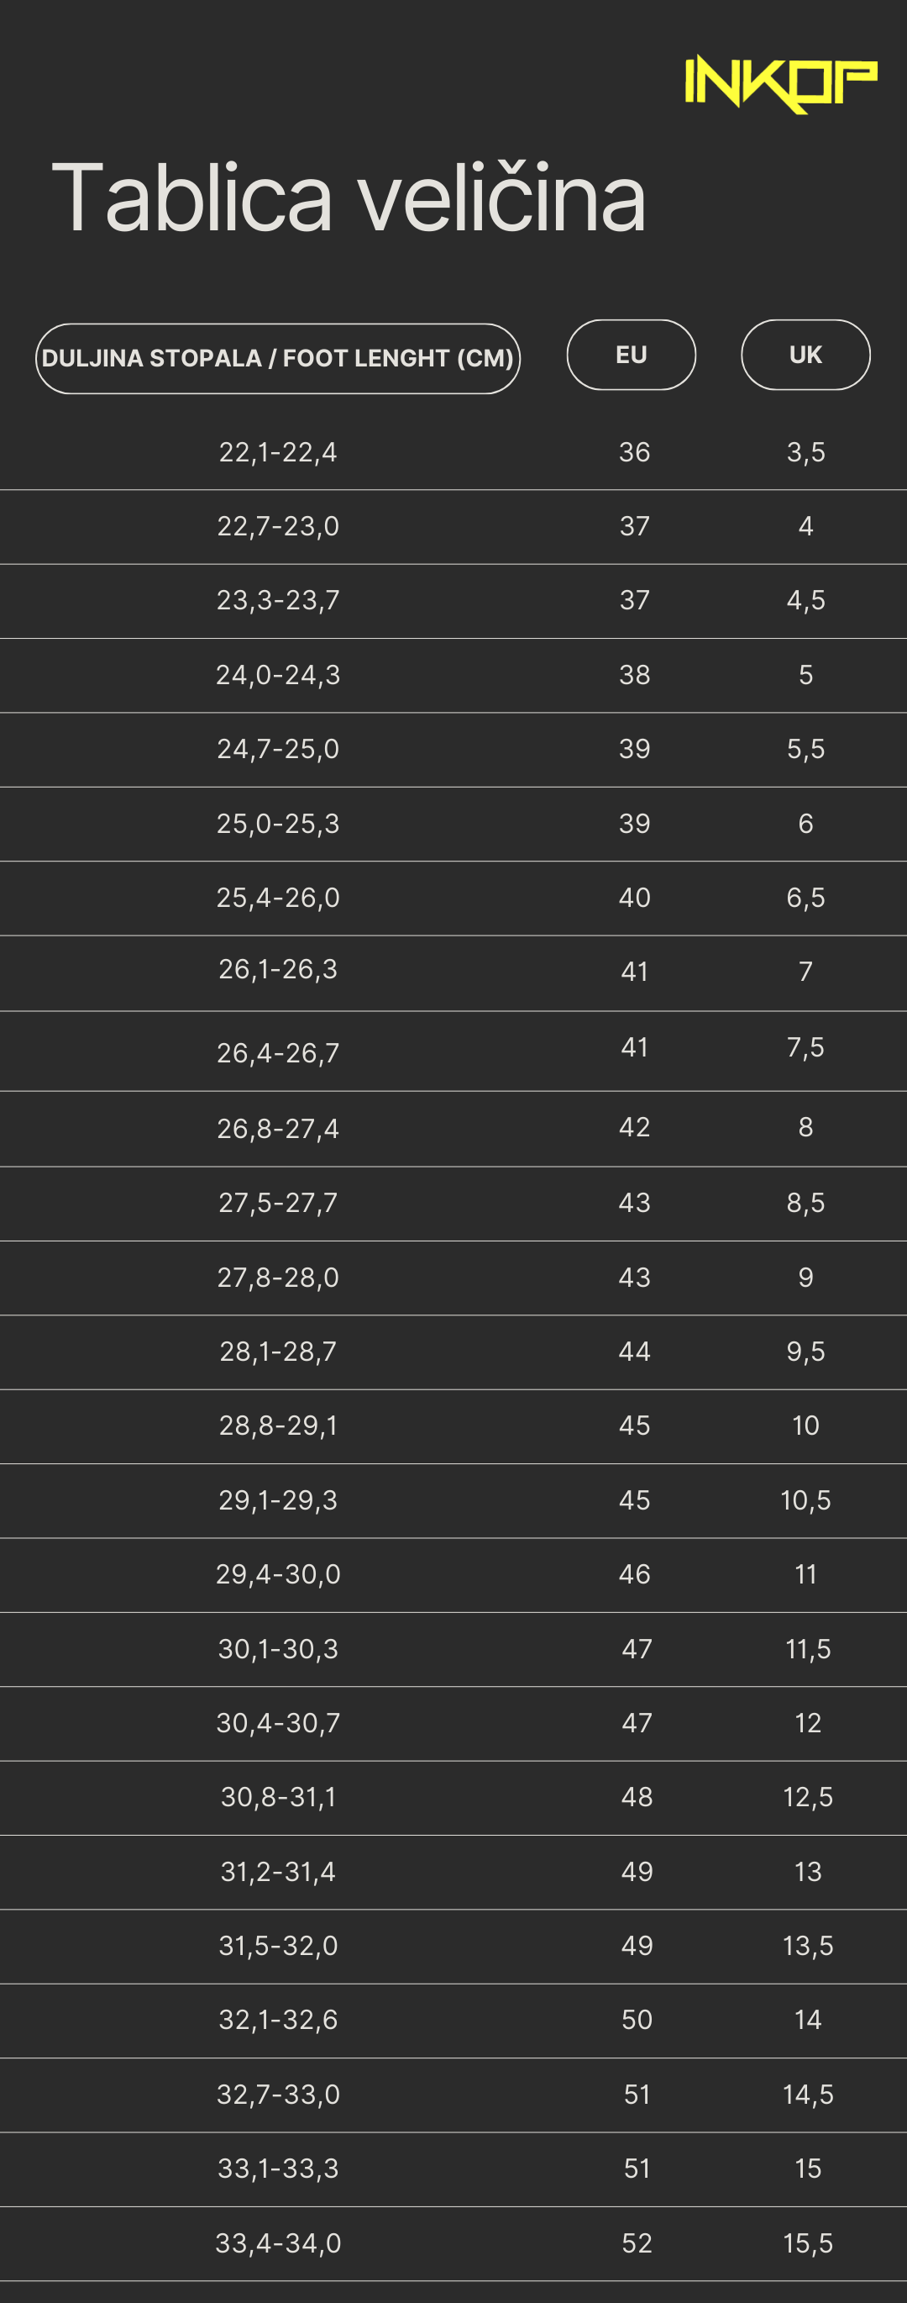
Task: Select the 24,7-25,0 foot length row
Action: [x=278, y=749]
